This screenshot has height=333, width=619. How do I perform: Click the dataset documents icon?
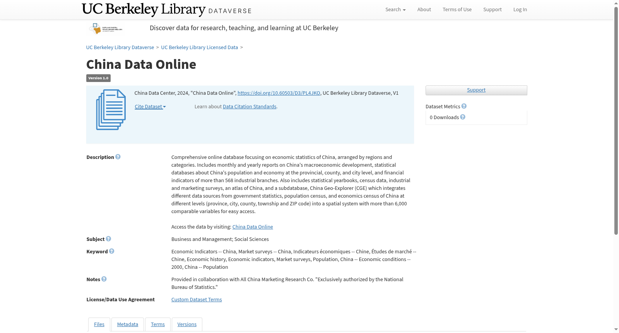pyautogui.click(x=111, y=110)
